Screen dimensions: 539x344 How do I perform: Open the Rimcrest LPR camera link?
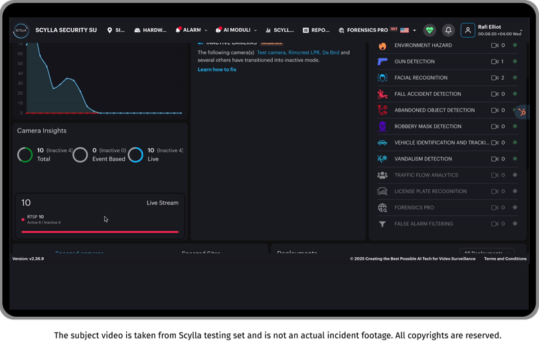pyautogui.click(x=304, y=52)
